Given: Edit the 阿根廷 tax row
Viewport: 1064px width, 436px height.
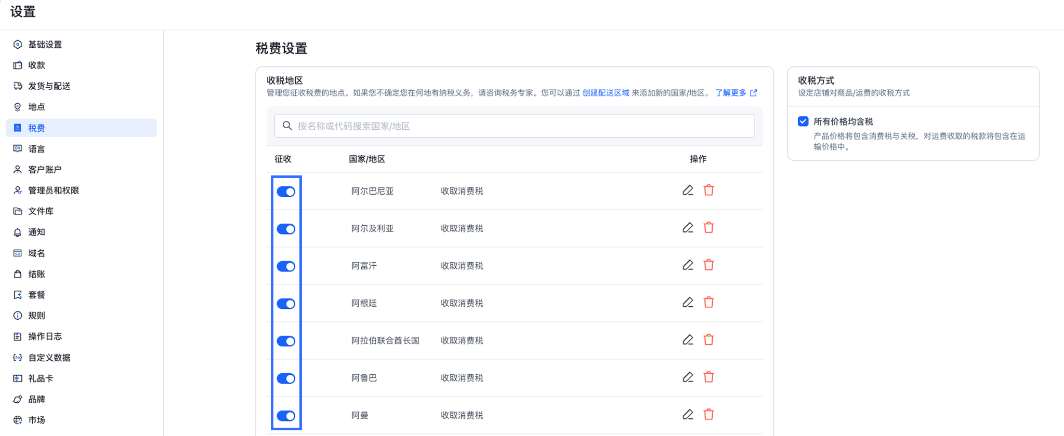Looking at the screenshot, I should click(688, 303).
